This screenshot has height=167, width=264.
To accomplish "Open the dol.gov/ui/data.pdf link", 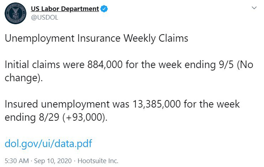I will 48,143.
